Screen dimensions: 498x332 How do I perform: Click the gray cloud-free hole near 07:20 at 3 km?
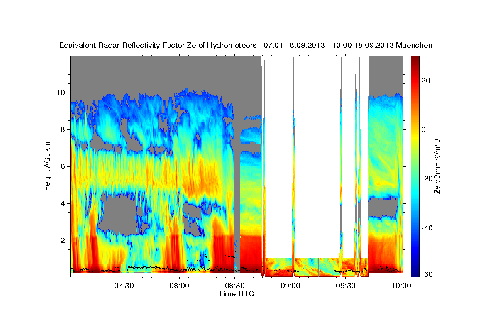point(119,215)
